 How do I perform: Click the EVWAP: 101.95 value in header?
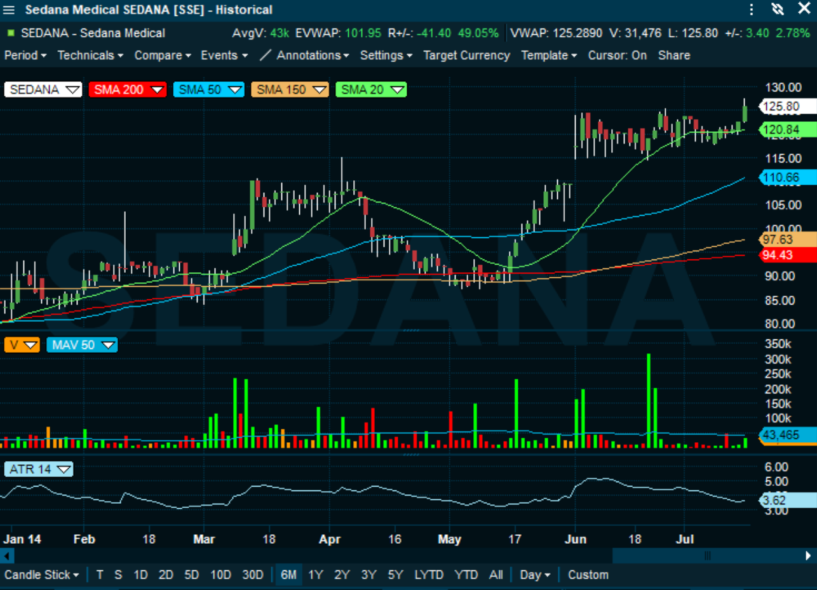click(x=339, y=33)
